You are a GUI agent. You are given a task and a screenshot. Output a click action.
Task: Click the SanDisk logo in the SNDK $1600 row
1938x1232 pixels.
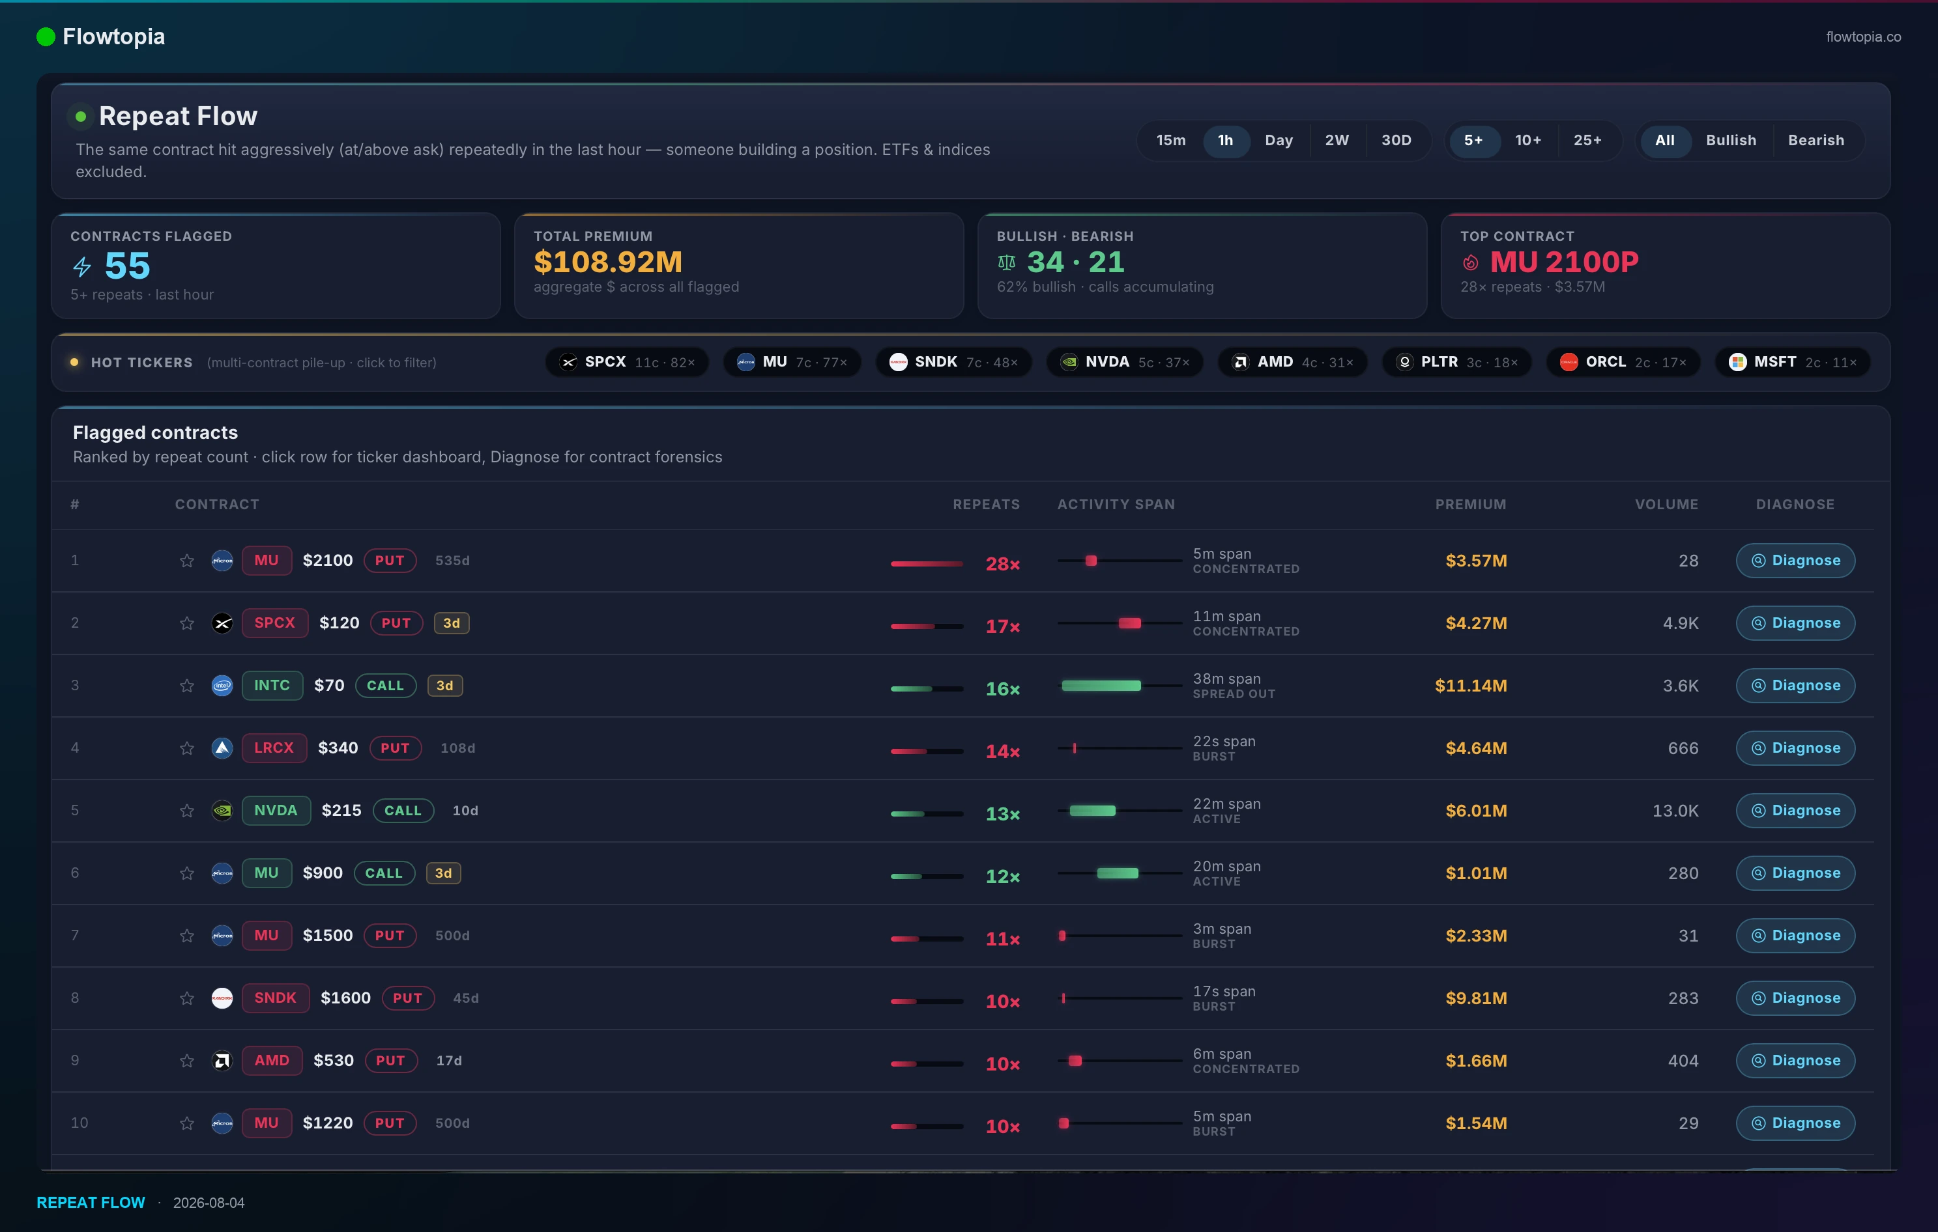click(x=222, y=998)
